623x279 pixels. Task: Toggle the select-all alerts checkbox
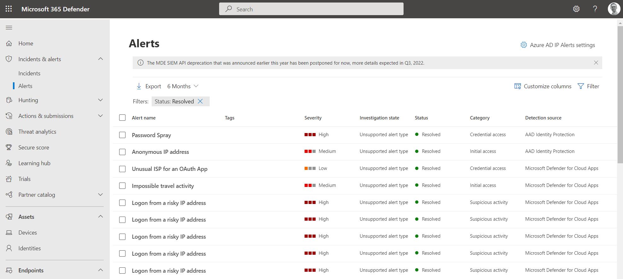pyautogui.click(x=122, y=118)
